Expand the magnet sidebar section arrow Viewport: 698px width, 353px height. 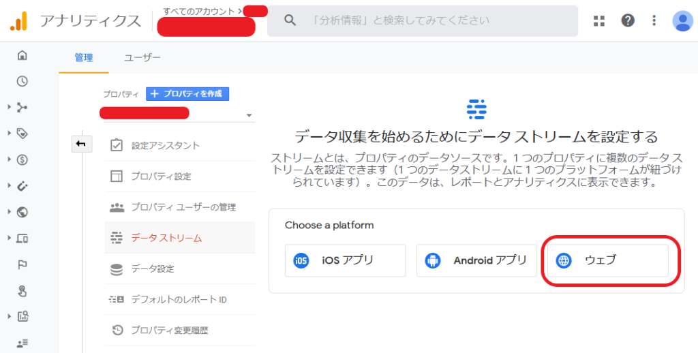pyautogui.click(x=9, y=186)
